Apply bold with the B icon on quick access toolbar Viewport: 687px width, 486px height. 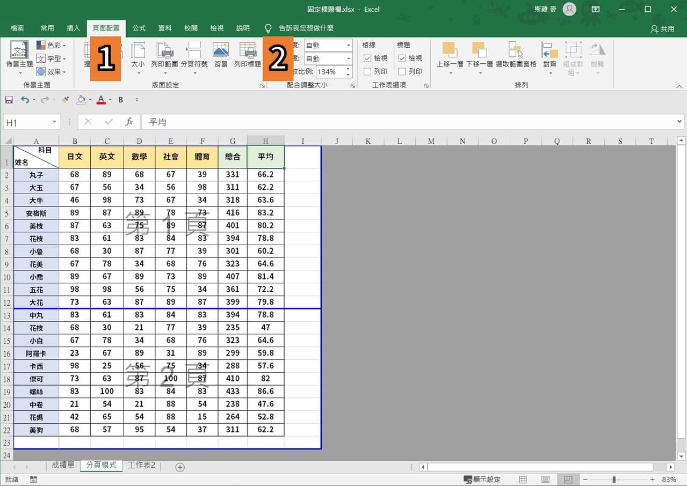[120, 100]
